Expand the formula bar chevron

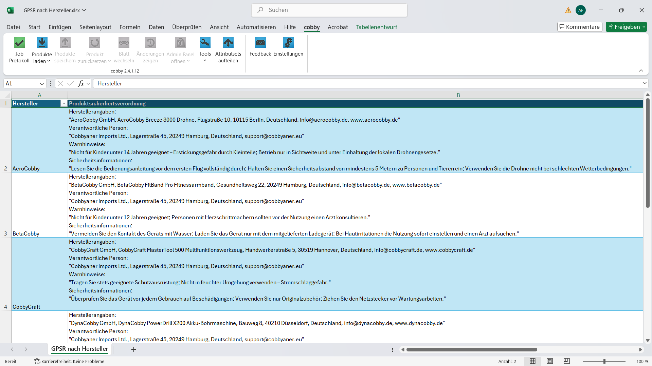tap(644, 83)
